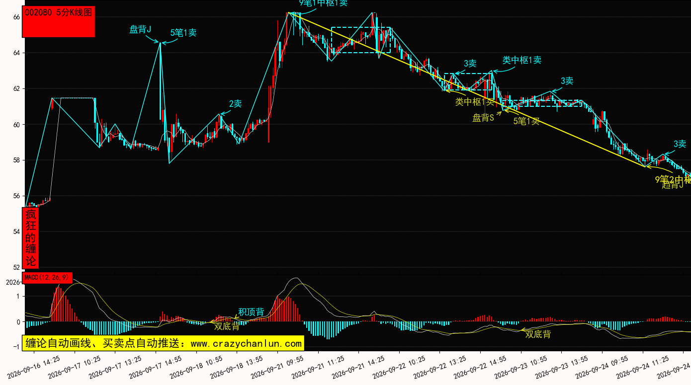The height and width of the screenshot is (385, 691).
Task: Click the 盘背S yellow label
Action: [483, 118]
